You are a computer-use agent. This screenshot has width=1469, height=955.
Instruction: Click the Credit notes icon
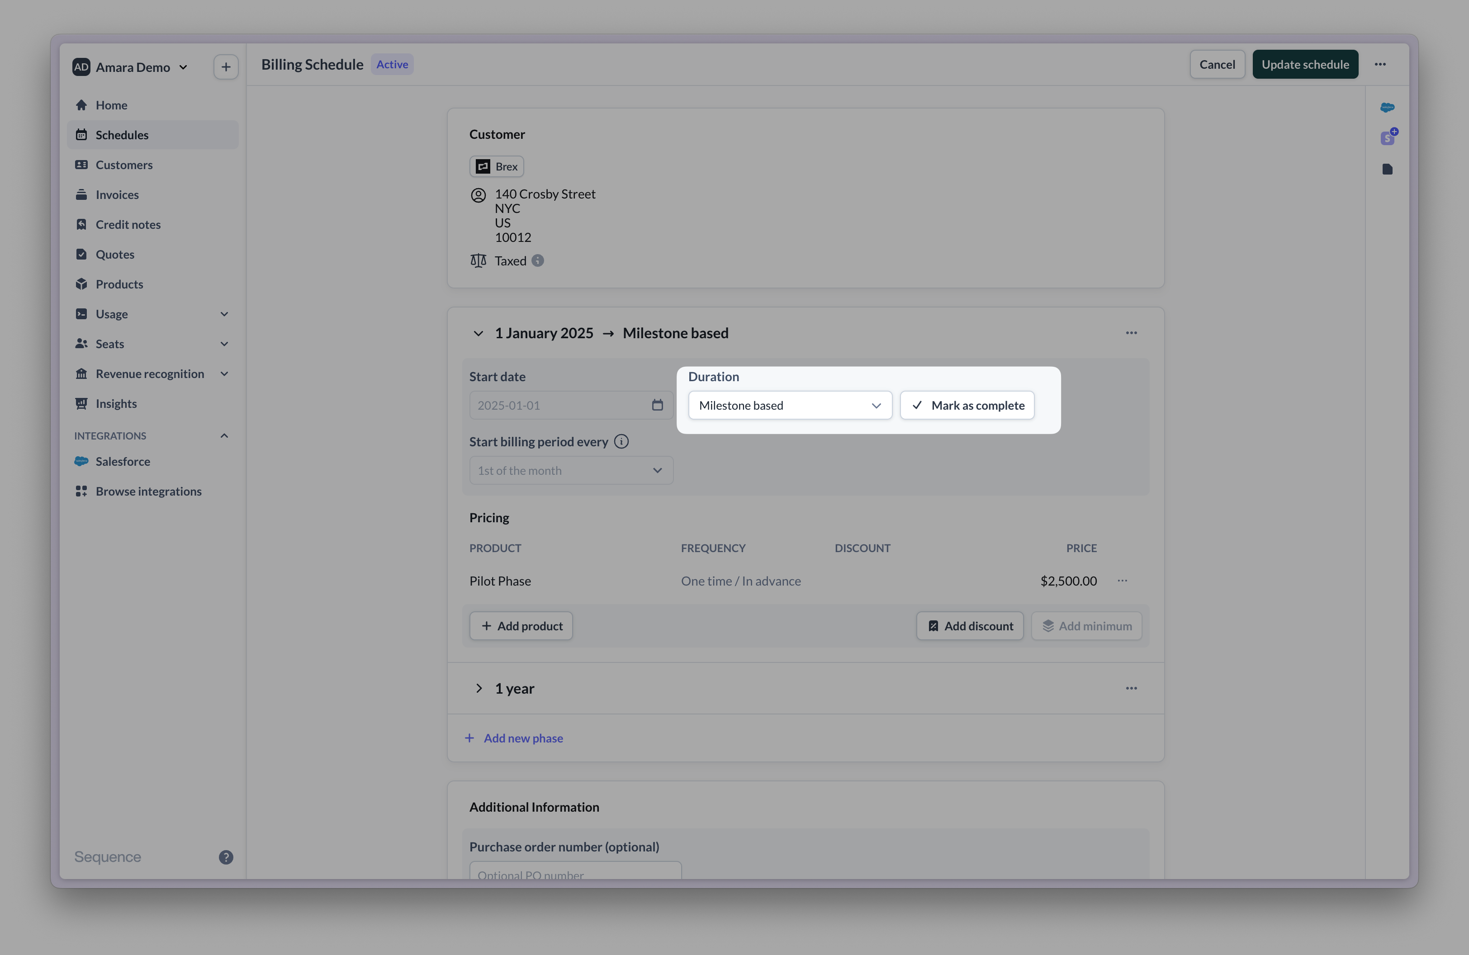pyautogui.click(x=81, y=225)
